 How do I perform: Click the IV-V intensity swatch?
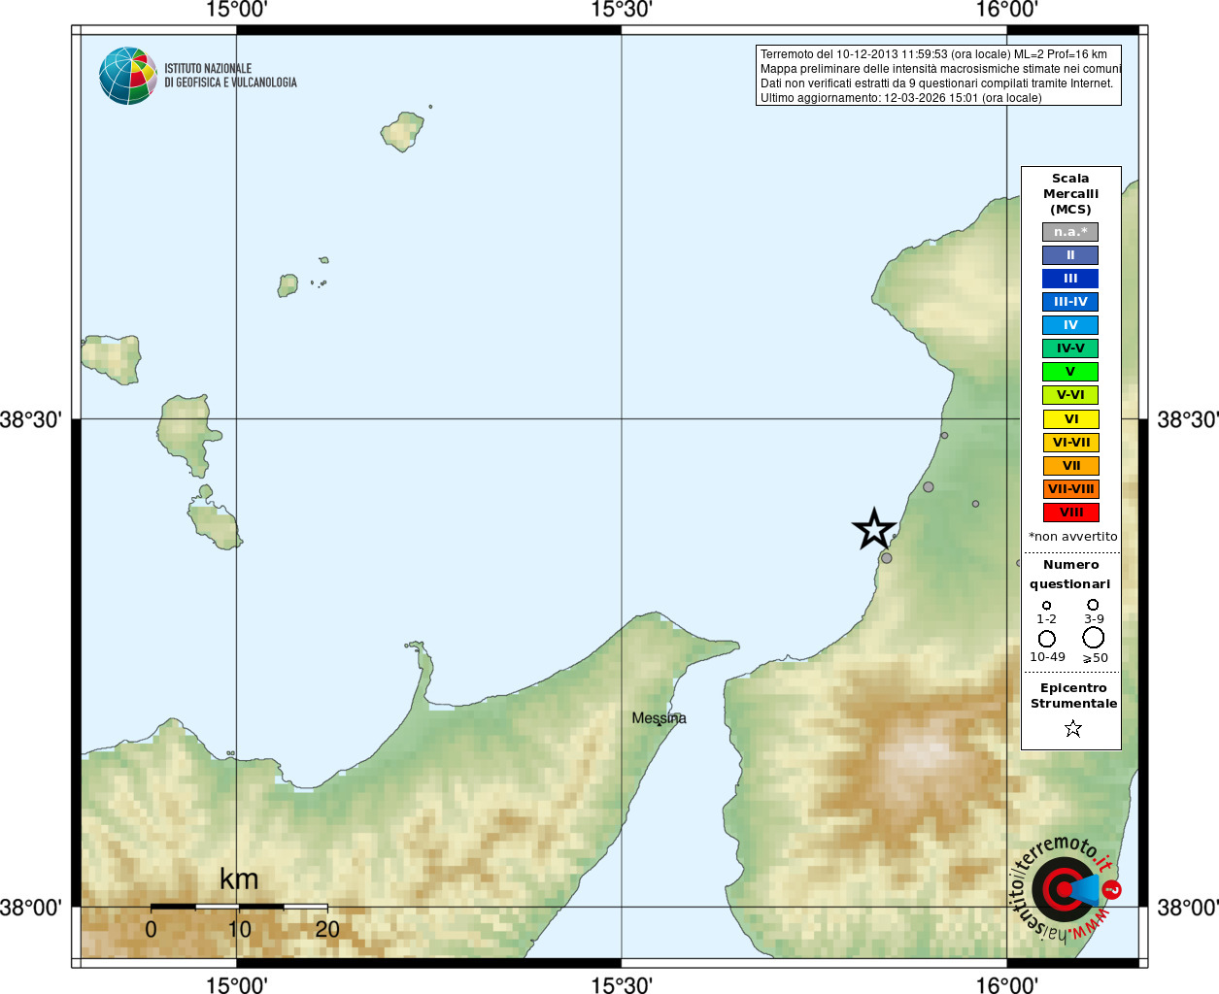1070,348
